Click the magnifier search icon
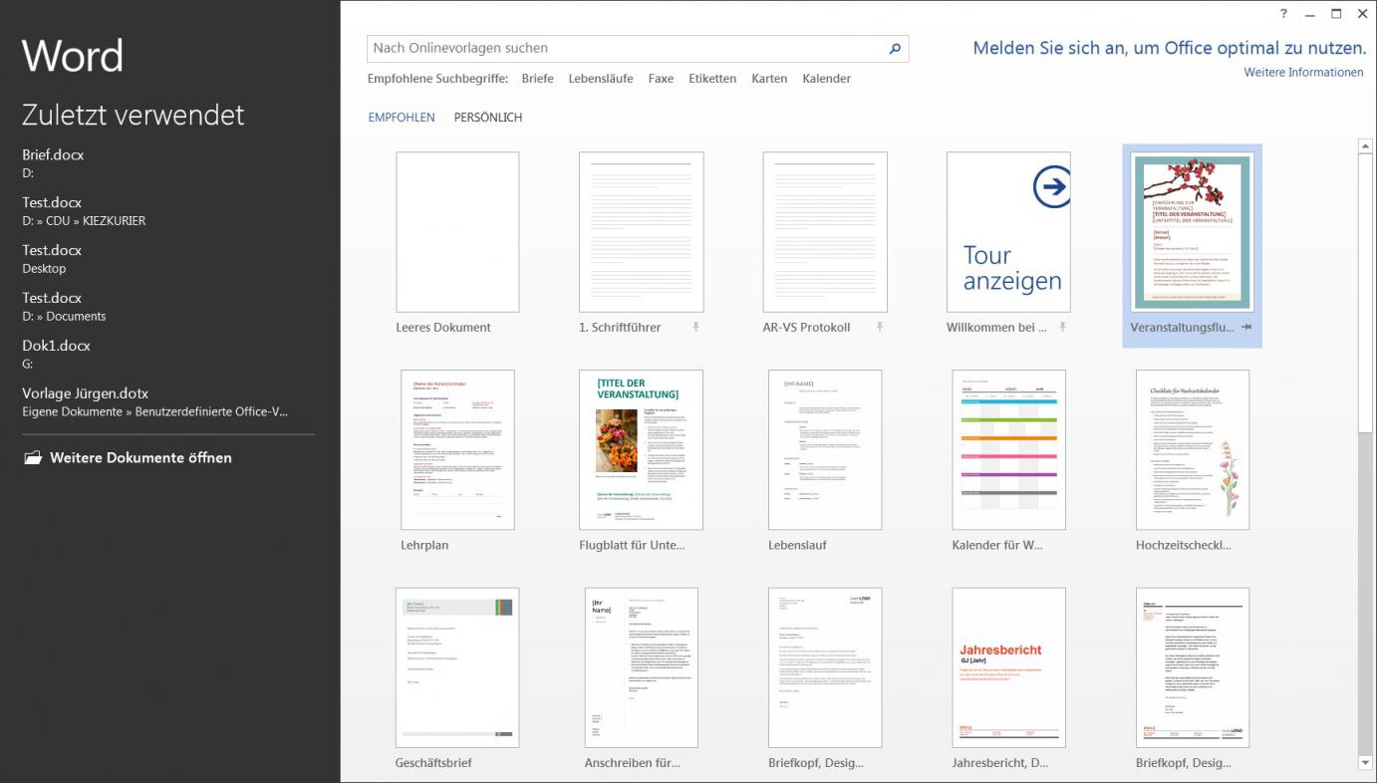This screenshot has width=1377, height=783. click(895, 48)
